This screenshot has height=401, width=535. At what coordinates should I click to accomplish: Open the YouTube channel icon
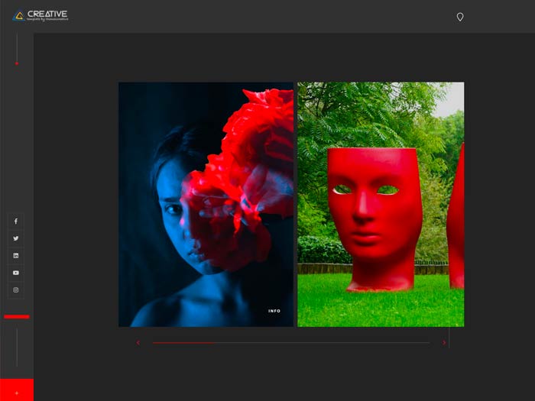tap(16, 273)
